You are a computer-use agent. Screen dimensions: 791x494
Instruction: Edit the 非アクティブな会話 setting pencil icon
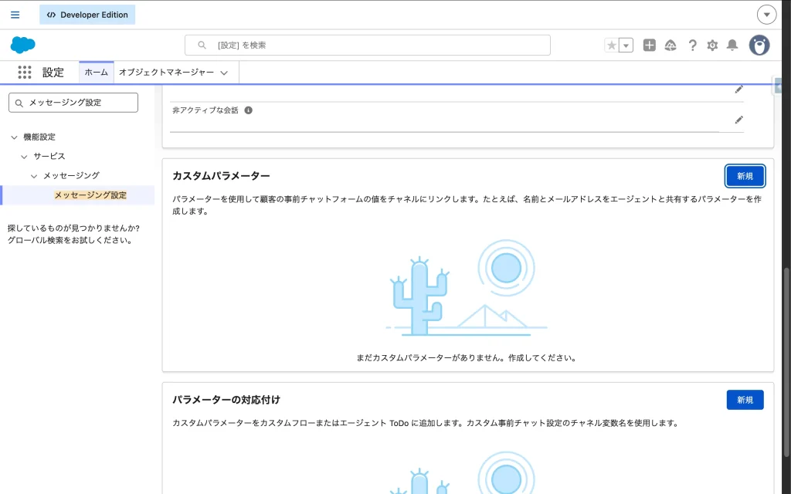tap(738, 120)
